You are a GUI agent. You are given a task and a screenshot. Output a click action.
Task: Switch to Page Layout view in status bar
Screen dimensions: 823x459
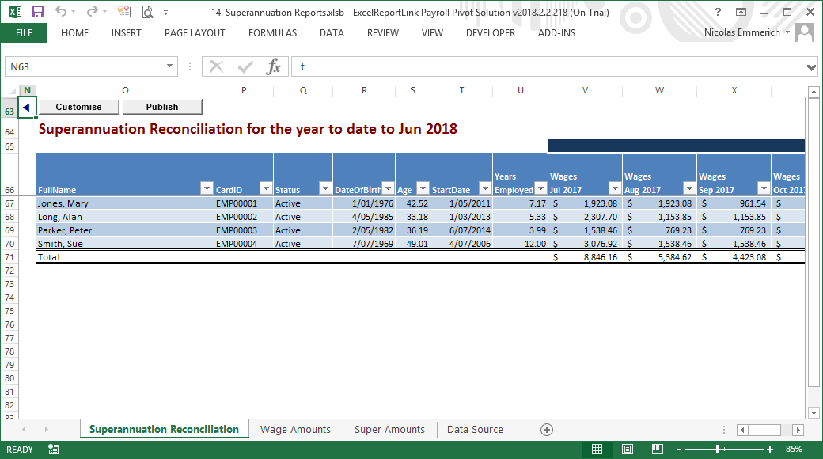click(626, 449)
